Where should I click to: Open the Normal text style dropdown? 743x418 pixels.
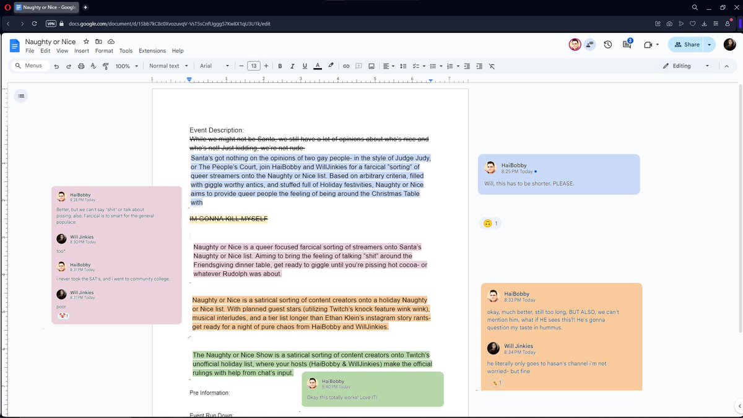(168, 66)
